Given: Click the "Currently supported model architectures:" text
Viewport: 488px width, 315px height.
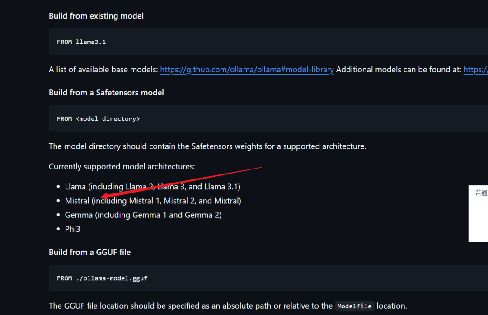Looking at the screenshot, I should point(122,167).
